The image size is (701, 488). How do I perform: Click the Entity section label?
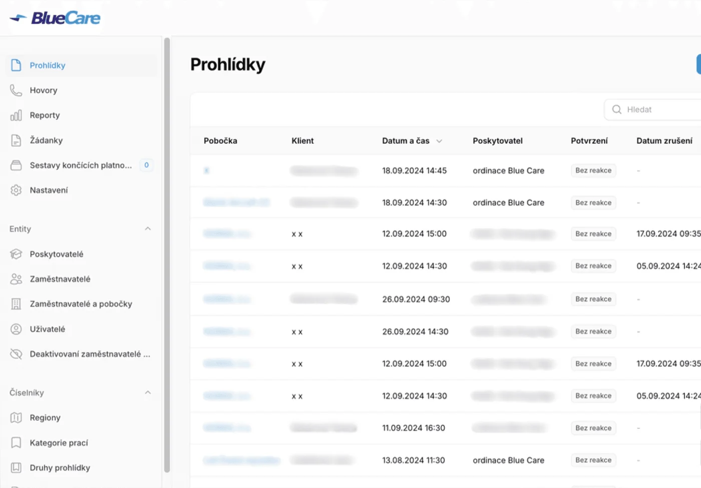tap(20, 229)
